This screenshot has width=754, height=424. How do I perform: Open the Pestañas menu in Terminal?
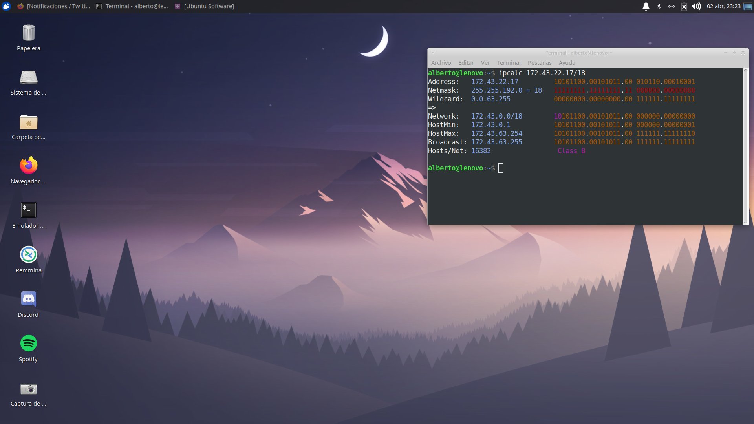(539, 63)
